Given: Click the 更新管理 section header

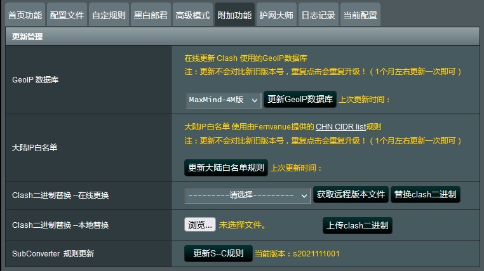Looking at the screenshot, I should (x=27, y=37).
